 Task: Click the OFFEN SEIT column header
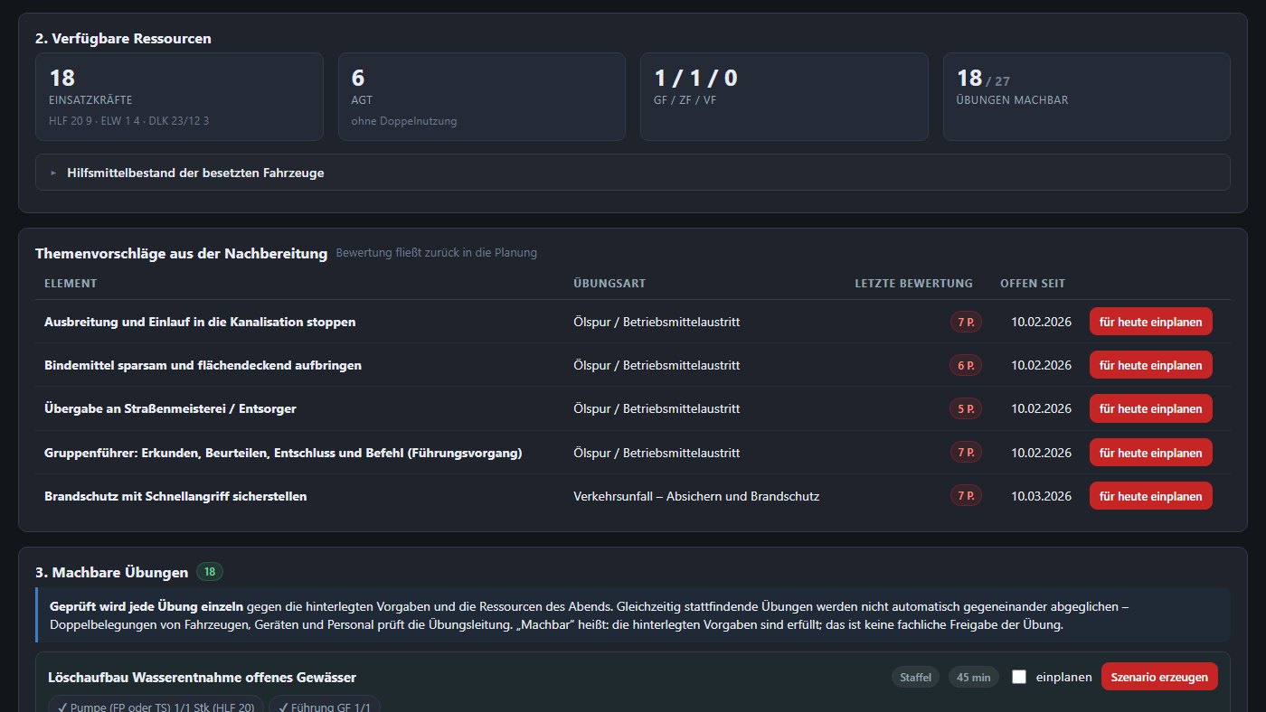[x=1033, y=284]
